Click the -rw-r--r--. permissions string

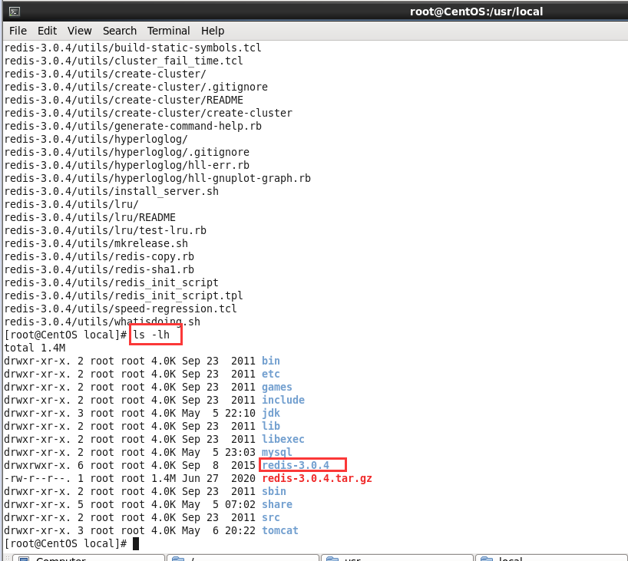click(38, 479)
